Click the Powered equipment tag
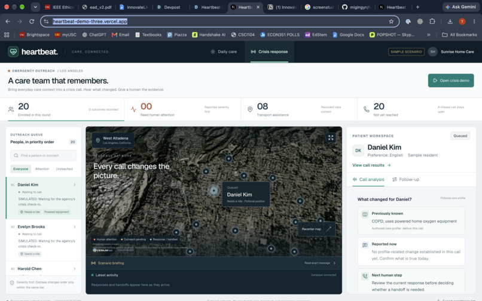Image resolution: width=482 pixels, height=301 pixels. point(57,212)
